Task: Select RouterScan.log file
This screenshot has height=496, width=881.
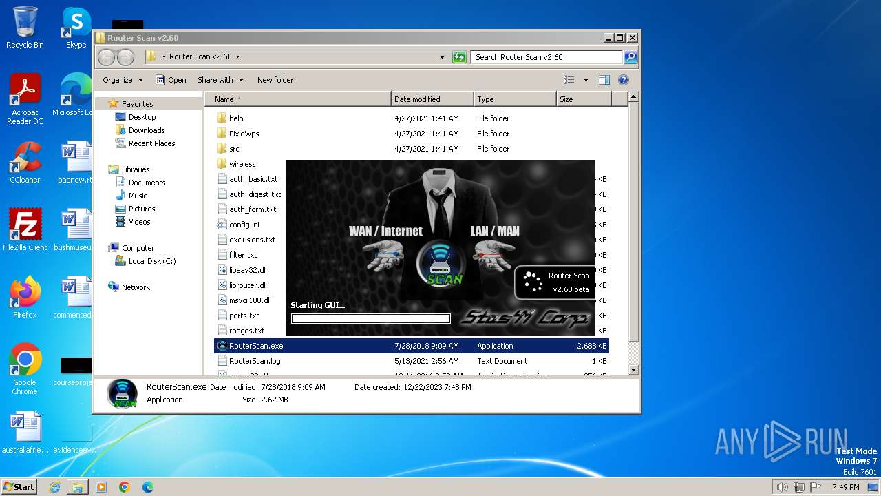Action: click(x=248, y=361)
